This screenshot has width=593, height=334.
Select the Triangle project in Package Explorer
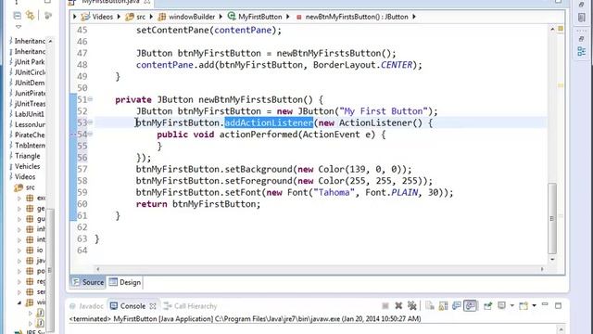(x=27, y=156)
